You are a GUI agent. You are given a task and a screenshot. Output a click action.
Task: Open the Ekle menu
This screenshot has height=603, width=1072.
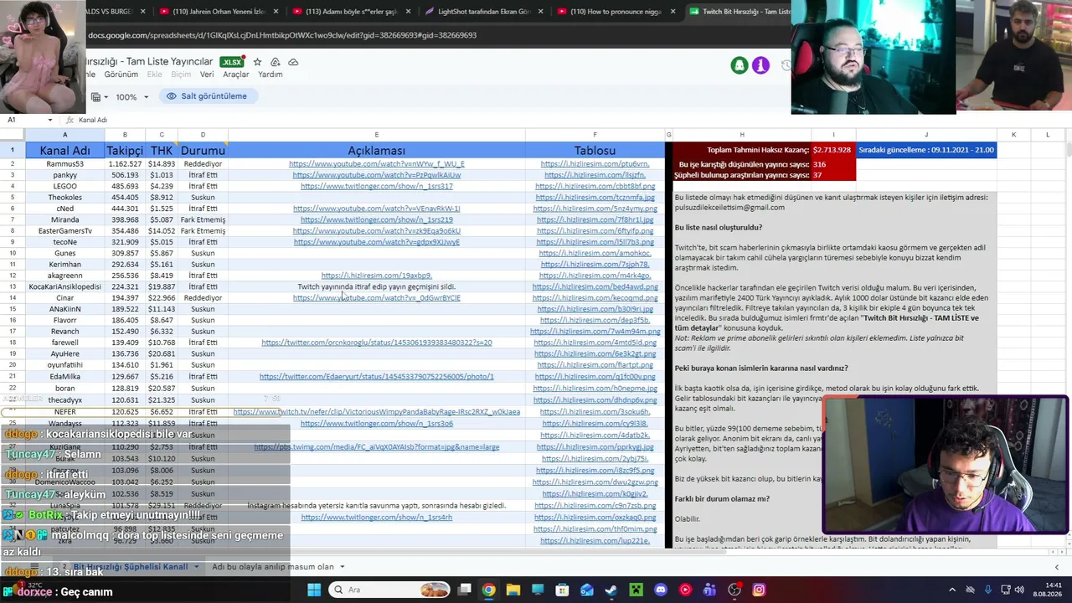[155, 75]
